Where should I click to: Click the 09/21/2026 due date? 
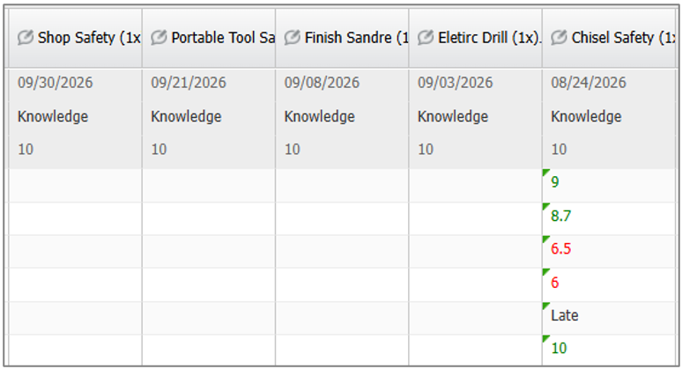point(189,83)
